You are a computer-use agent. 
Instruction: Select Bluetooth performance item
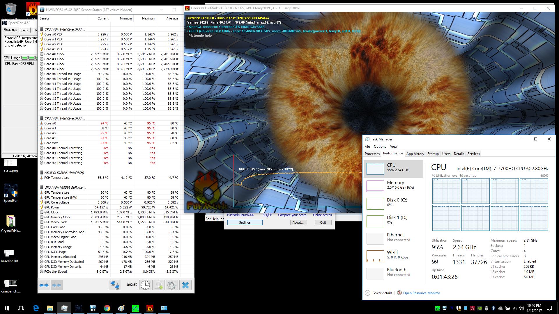point(393,273)
